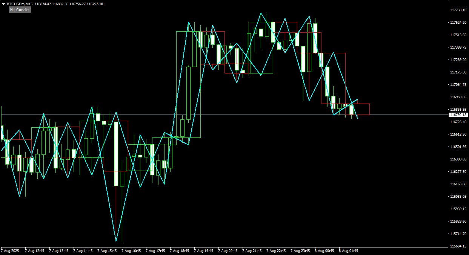Click the 7 Aug 13:45 time label
This screenshot has height=255, width=469.
59,251
